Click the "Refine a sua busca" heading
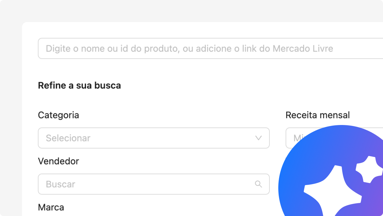Viewport: 383px width, 216px height. pos(79,85)
